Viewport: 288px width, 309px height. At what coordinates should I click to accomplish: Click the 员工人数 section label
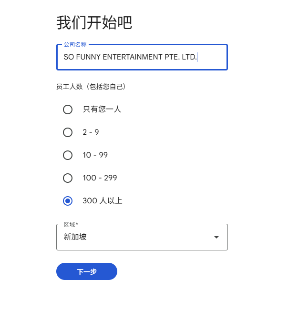coord(91,87)
